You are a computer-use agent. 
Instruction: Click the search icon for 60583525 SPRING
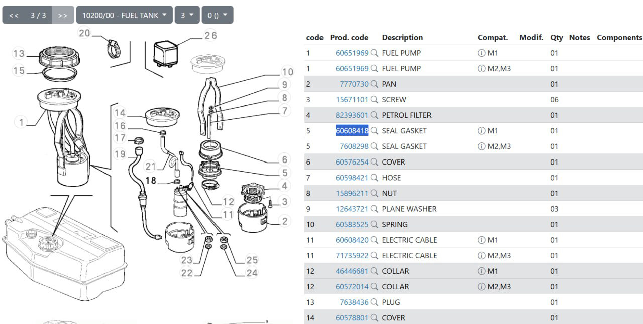pyautogui.click(x=374, y=224)
